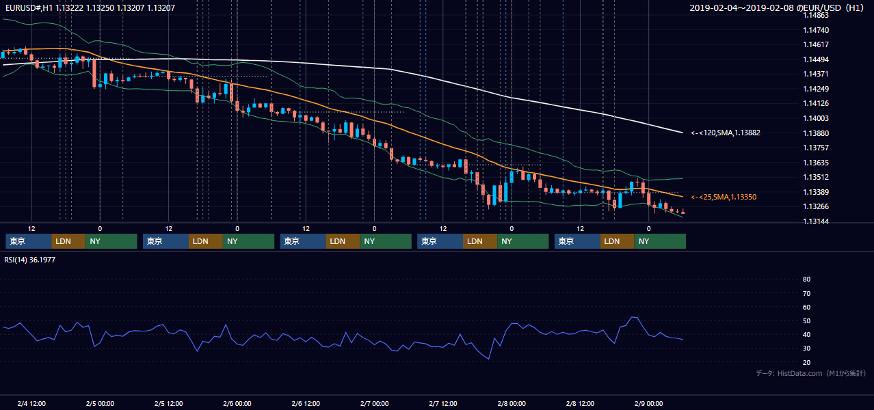Select the RSI level 70 label
The height and width of the screenshot is (410, 874).
coord(806,293)
